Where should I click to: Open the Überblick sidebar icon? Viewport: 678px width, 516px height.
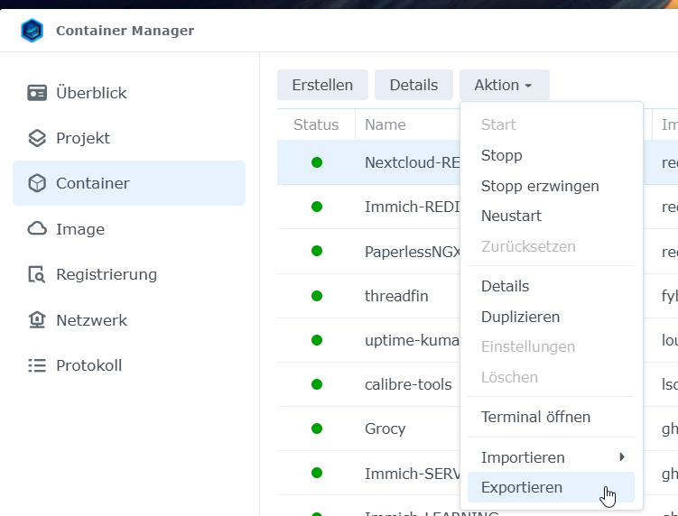36,93
